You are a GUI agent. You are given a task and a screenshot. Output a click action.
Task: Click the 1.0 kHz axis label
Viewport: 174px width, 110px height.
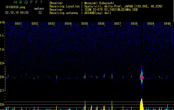tap(2, 50)
